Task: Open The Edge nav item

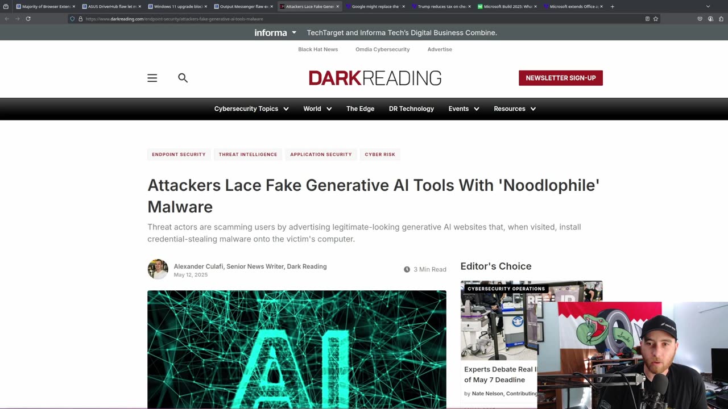Action: coord(360,109)
